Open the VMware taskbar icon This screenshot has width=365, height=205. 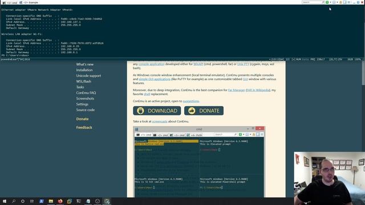click(70, 201)
